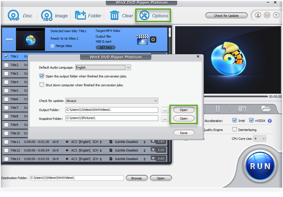This screenshot has width=283, height=197.
Task: Enable the Deinterlacing checkbox
Action: point(235,129)
